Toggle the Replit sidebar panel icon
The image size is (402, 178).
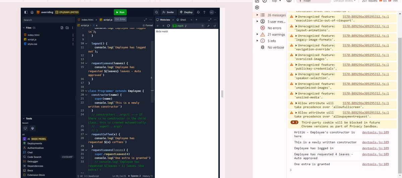(26, 12)
